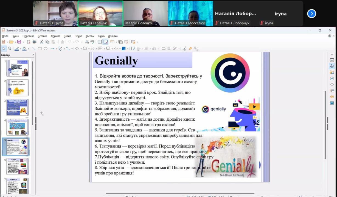Save the presentation with the floppy icon
This screenshot has width=337, height=197.
point(19,42)
